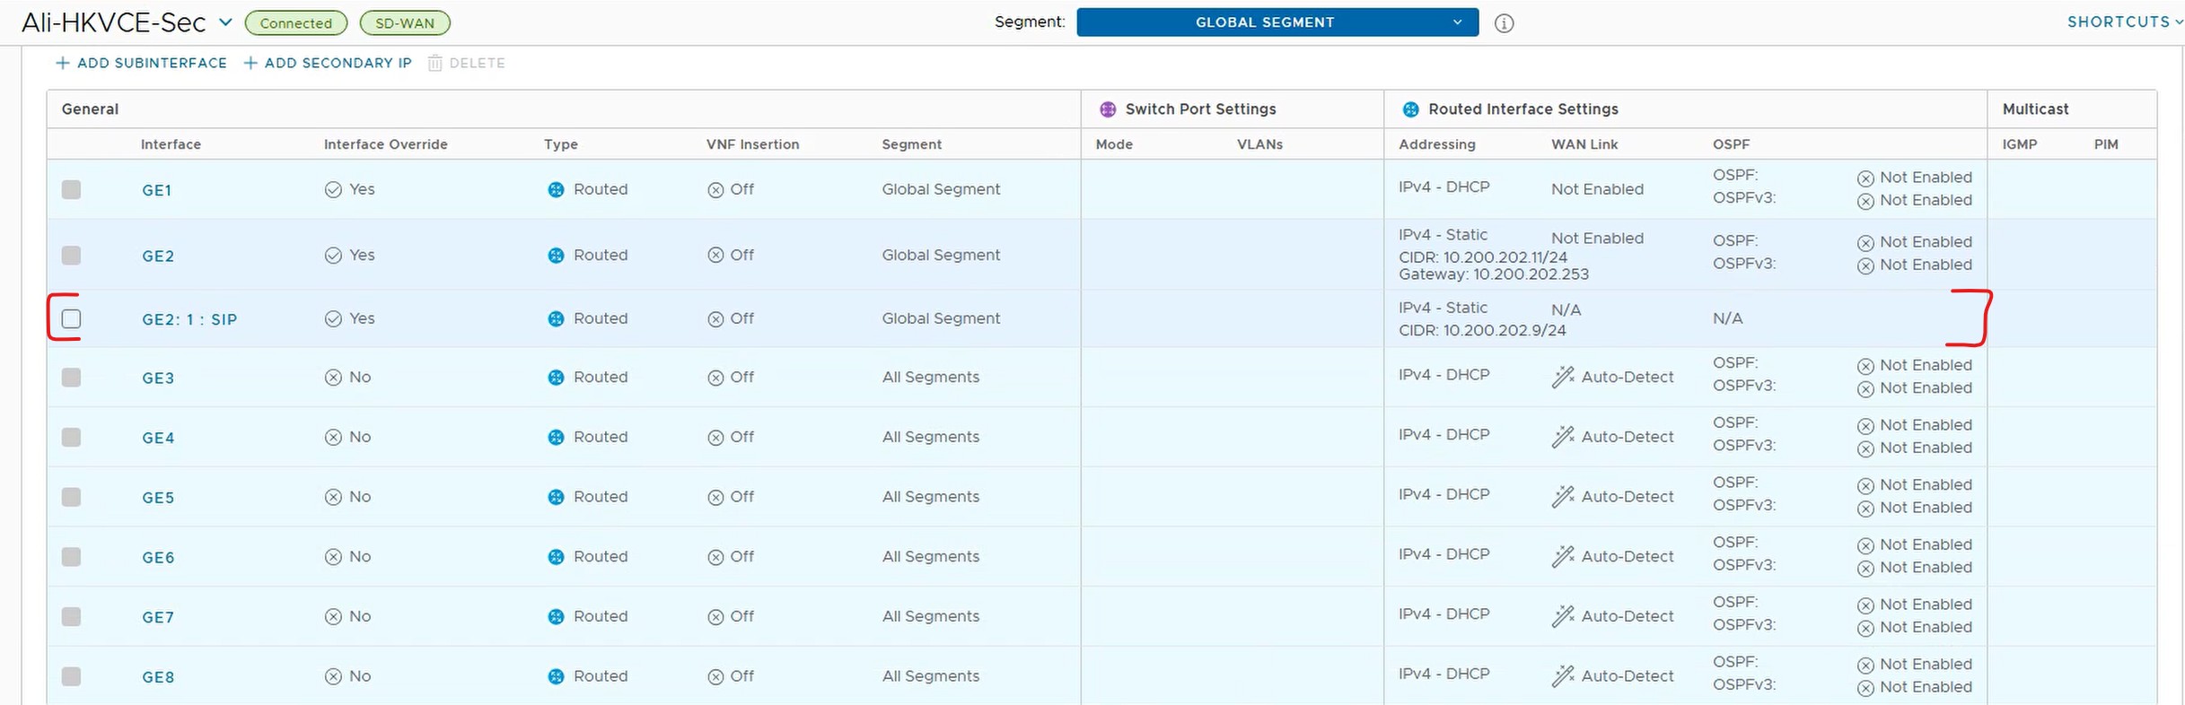Click the Interface Override No icon for GE8

click(x=333, y=676)
